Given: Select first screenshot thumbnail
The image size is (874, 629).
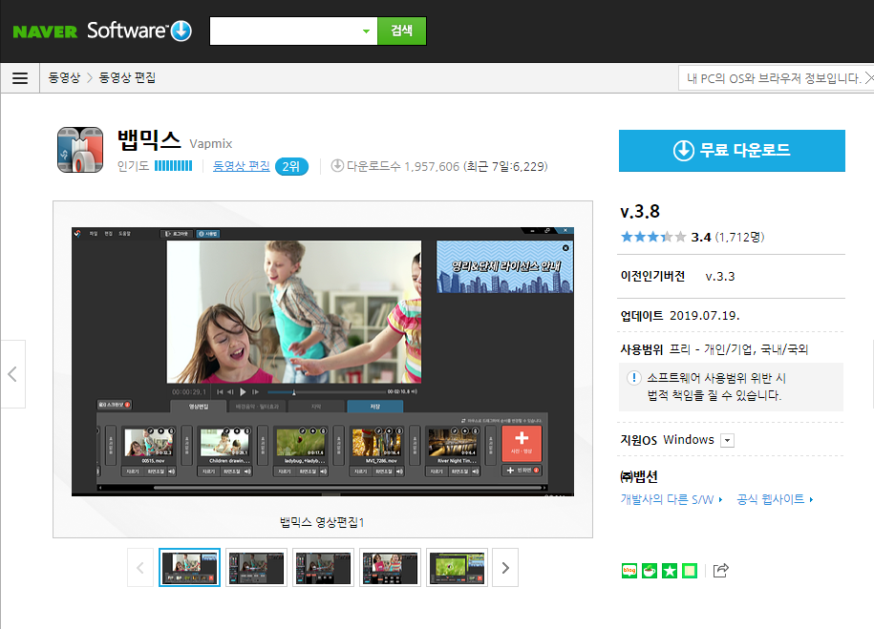Looking at the screenshot, I should pos(189,568).
